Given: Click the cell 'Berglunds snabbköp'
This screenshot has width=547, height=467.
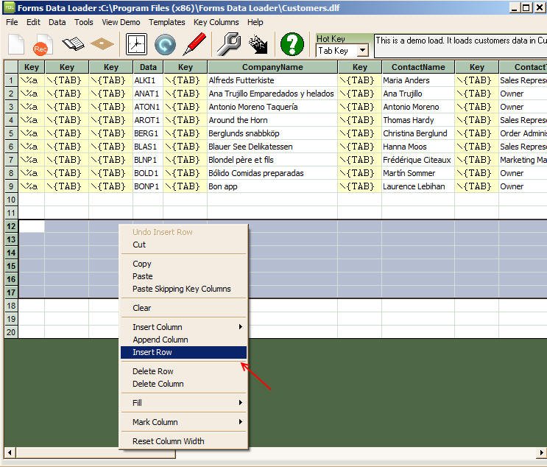Looking at the screenshot, I should point(272,133).
